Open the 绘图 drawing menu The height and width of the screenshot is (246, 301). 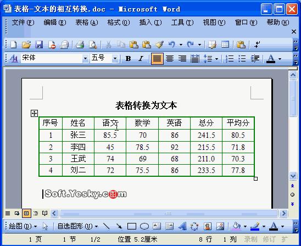pyautogui.click(x=23, y=226)
